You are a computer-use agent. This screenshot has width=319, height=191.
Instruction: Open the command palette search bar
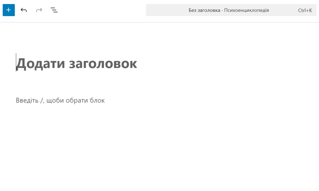231,10
